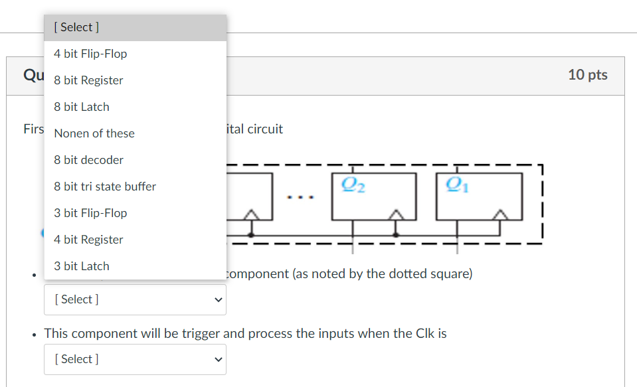The width and height of the screenshot is (637, 387).
Task: Click the question header bar starting with "Qu"
Action: coord(37,75)
